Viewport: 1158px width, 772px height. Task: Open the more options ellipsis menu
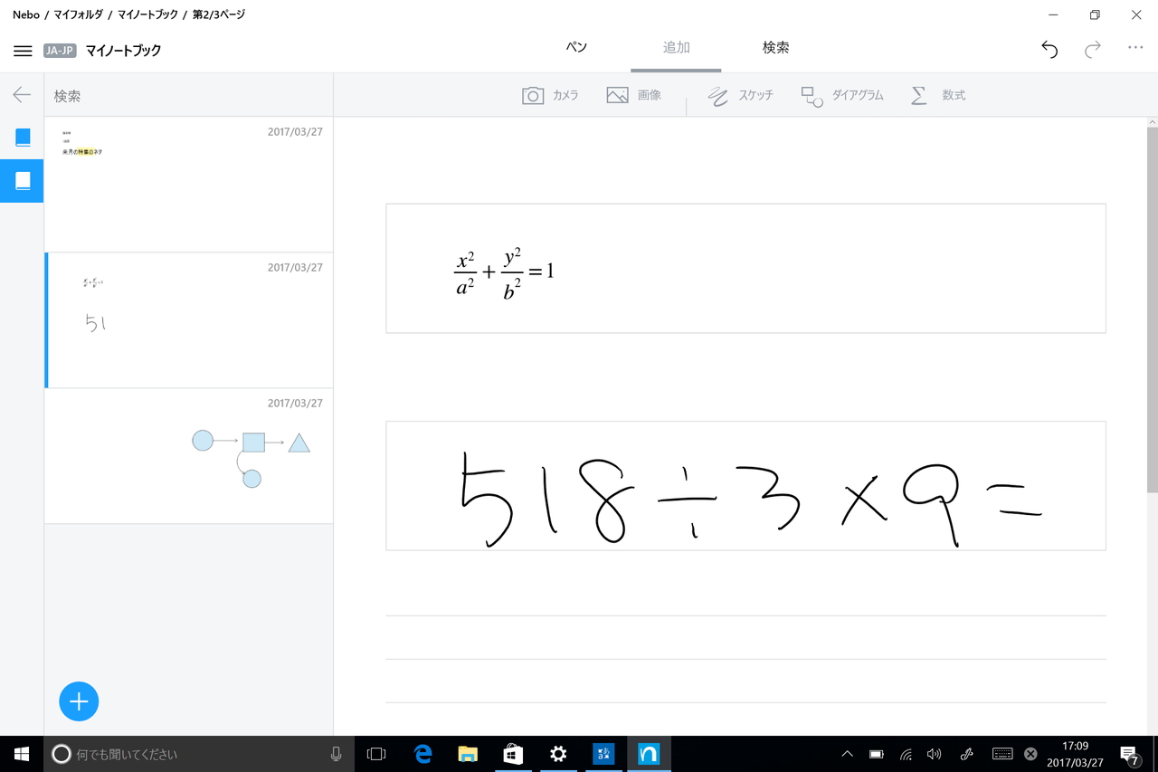(x=1135, y=50)
